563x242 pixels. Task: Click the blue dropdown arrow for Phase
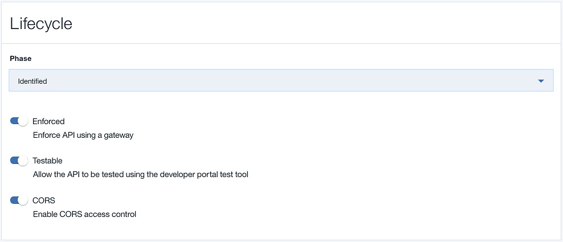[541, 81]
